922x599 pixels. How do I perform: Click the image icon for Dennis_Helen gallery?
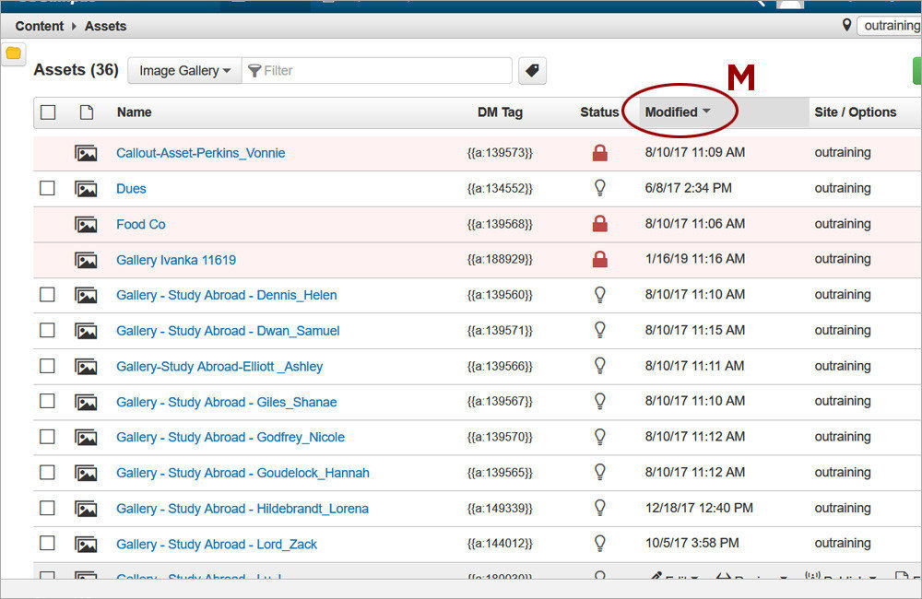86,296
